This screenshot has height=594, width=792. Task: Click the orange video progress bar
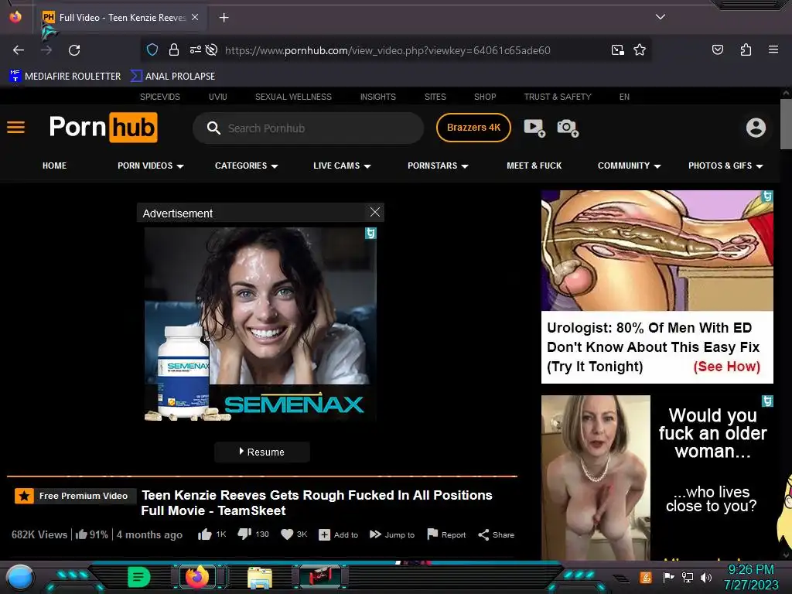coord(262,476)
